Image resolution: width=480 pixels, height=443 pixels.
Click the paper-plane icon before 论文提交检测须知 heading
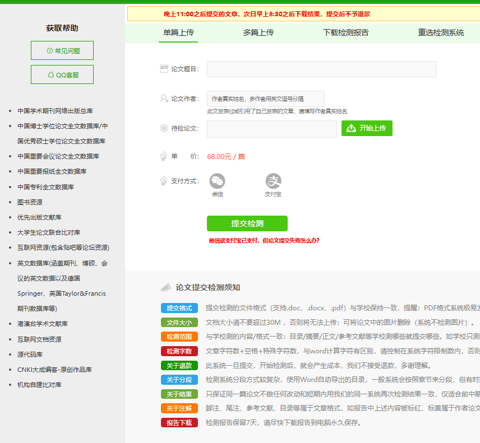tap(167, 287)
